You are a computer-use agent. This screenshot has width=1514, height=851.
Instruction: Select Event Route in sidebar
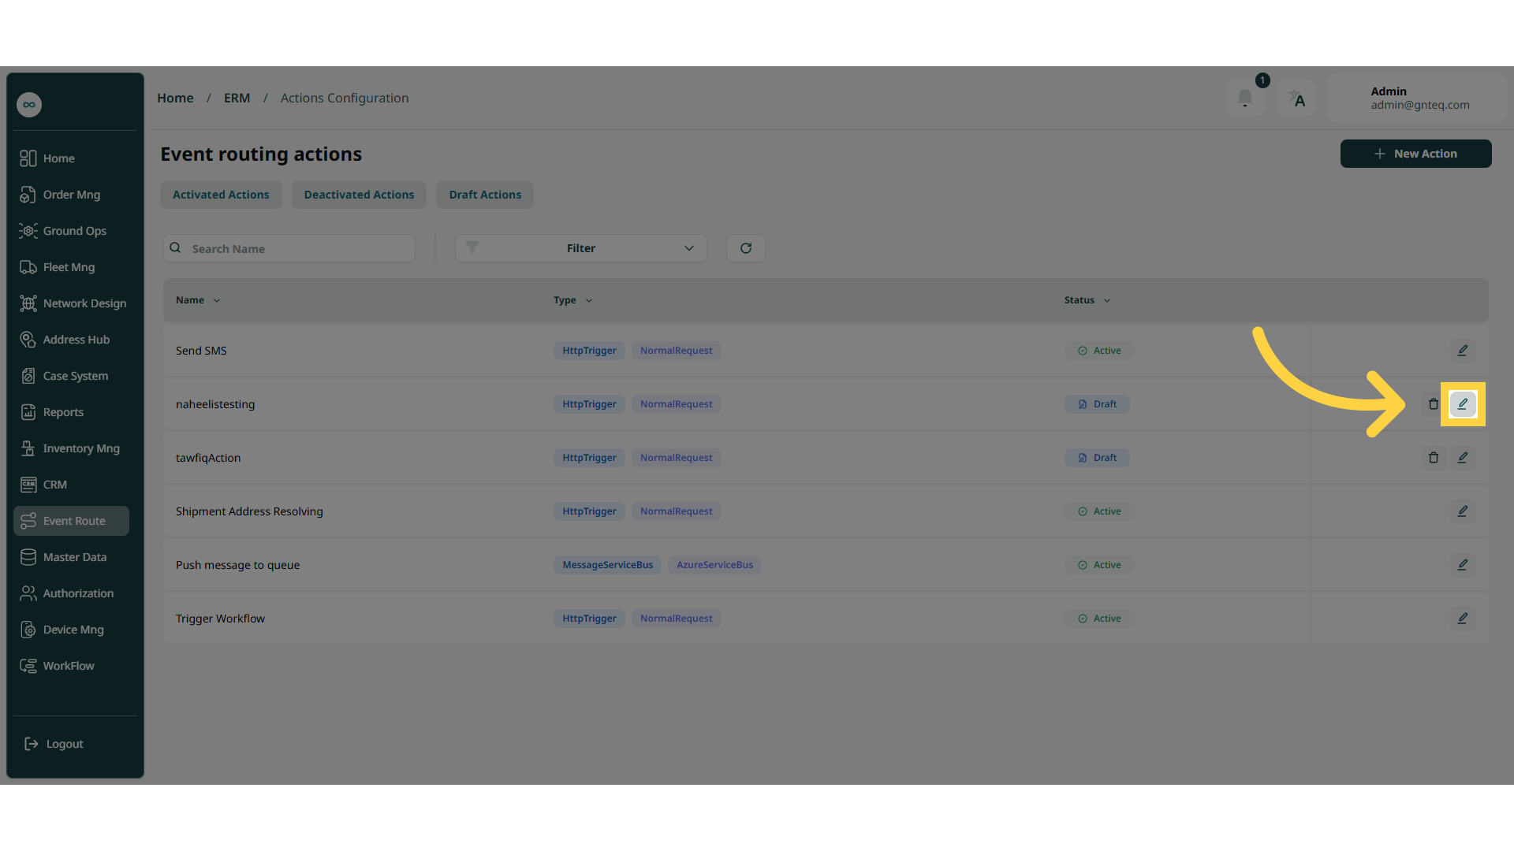(71, 521)
